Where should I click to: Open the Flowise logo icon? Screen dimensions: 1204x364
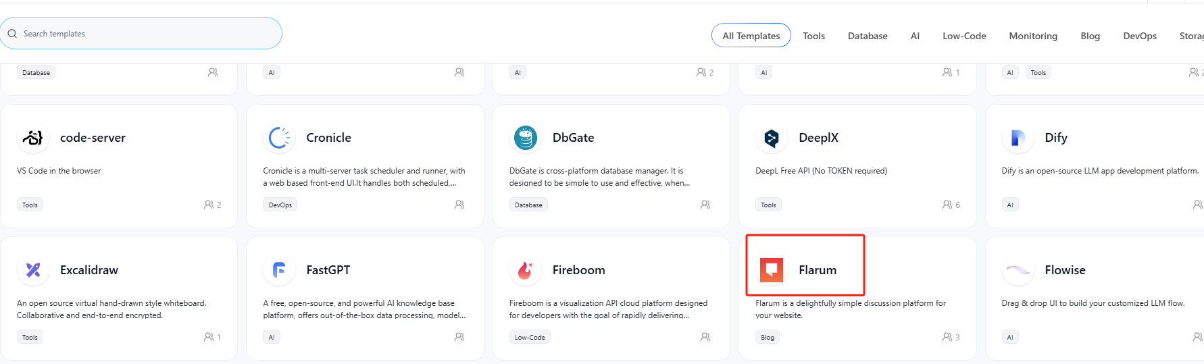(1018, 270)
